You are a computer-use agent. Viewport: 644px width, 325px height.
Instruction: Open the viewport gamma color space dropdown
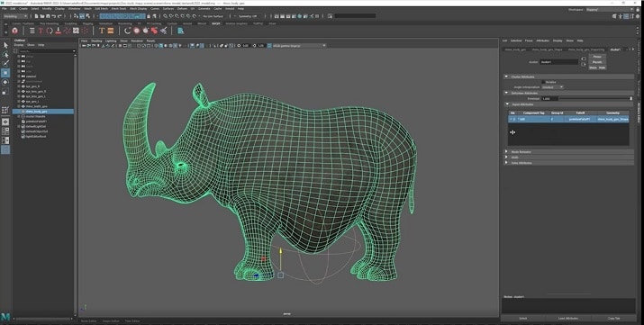click(x=299, y=46)
